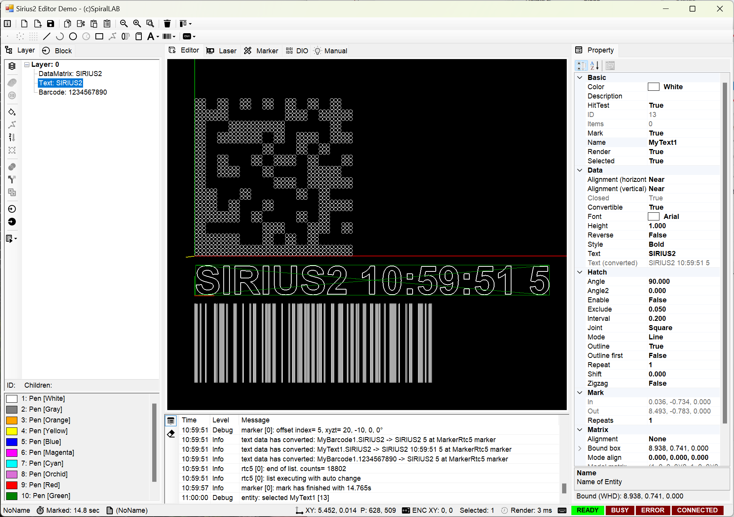The width and height of the screenshot is (734, 517).
Task: Copy selected entity with copy icon
Action: [68, 24]
